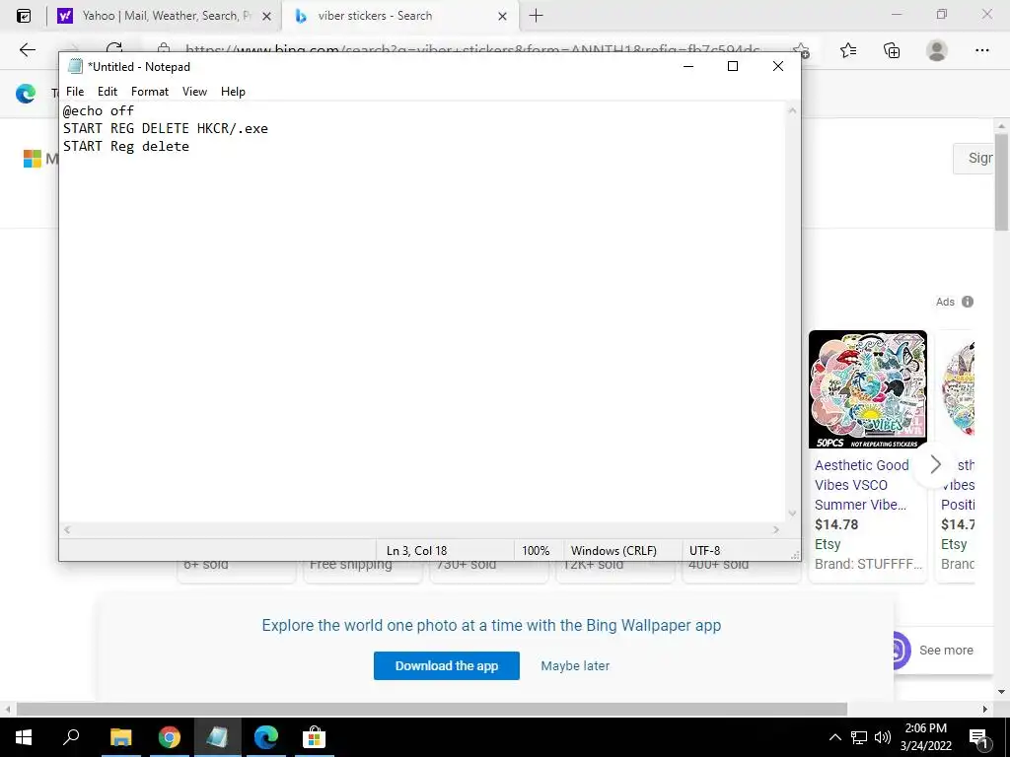
Task: Maximize the Notepad window
Action: [x=733, y=66]
